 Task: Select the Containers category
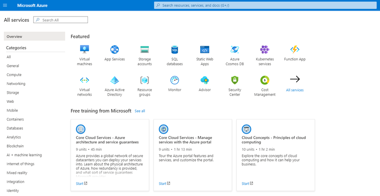[x=15, y=119]
